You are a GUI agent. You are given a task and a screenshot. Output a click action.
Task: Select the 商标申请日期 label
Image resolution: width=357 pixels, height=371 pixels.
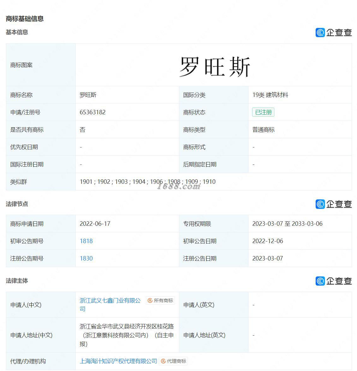[27, 224]
